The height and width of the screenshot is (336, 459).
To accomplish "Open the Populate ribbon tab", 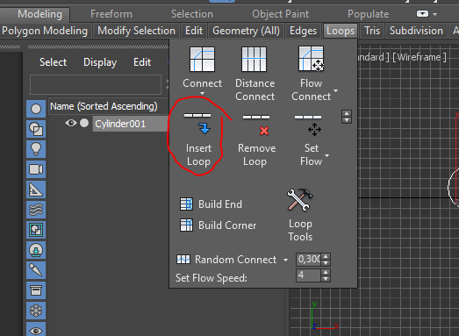I will point(369,14).
